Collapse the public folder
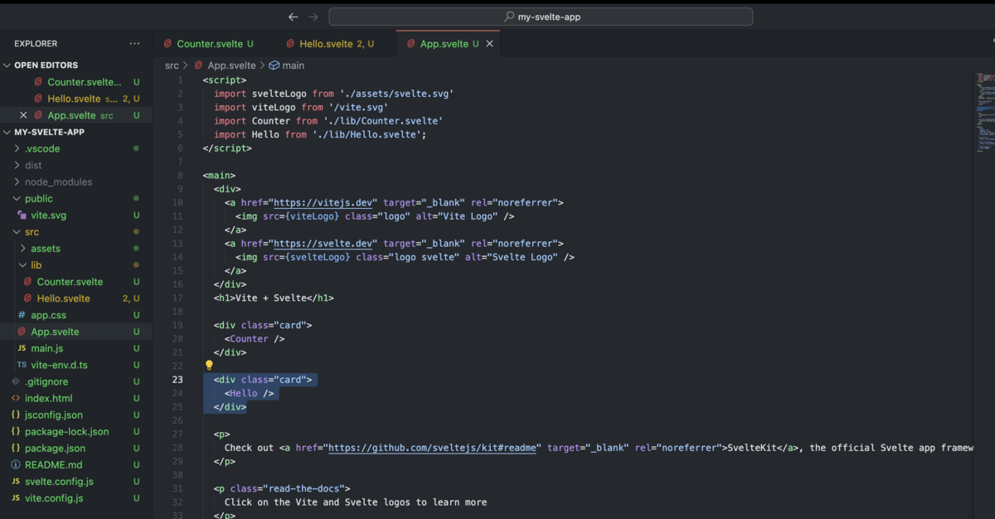 point(17,198)
